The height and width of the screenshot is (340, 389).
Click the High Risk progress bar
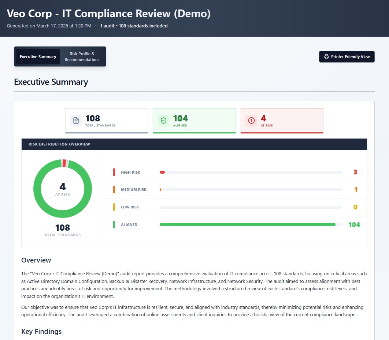[251, 172]
